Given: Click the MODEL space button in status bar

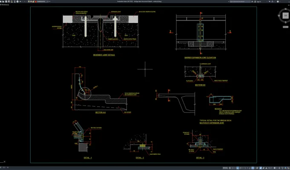Looking at the screenshot, I should [x=225, y=168].
